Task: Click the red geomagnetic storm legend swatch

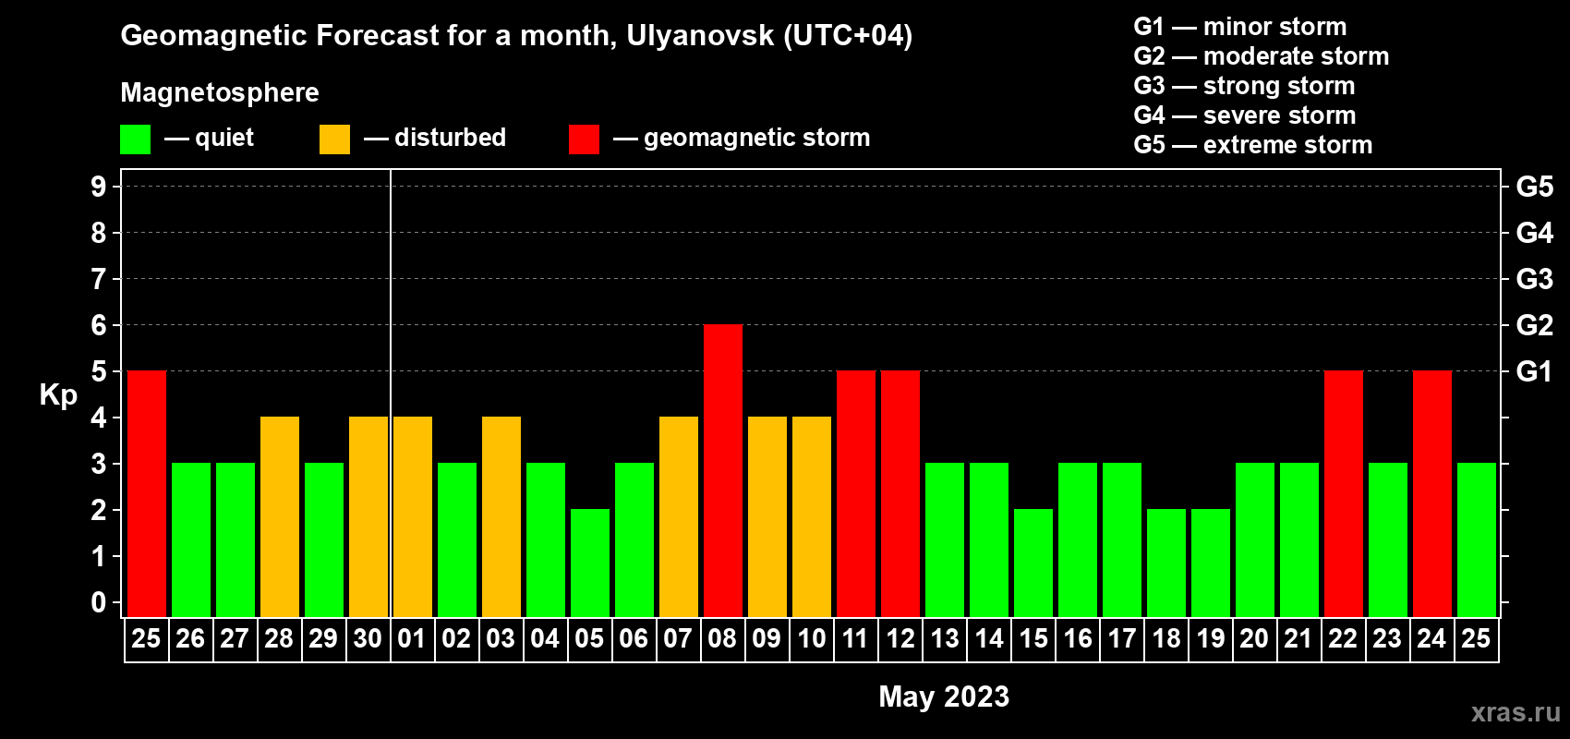Action: (x=584, y=139)
